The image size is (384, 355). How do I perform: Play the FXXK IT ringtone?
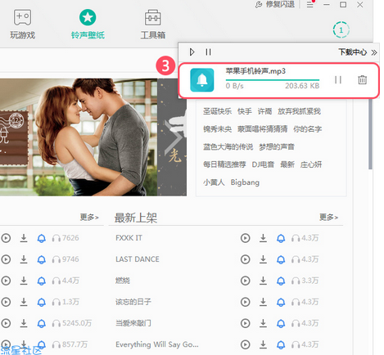(x=245, y=238)
